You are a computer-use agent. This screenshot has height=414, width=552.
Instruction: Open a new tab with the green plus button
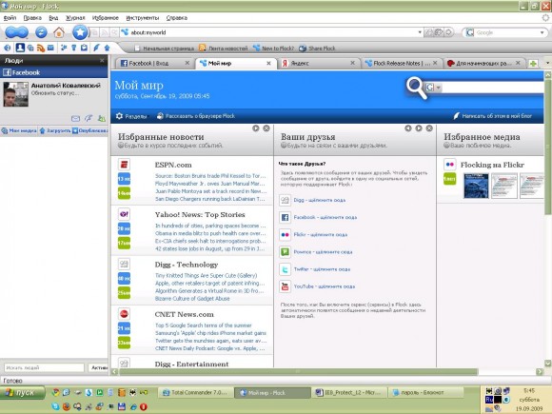(533, 64)
